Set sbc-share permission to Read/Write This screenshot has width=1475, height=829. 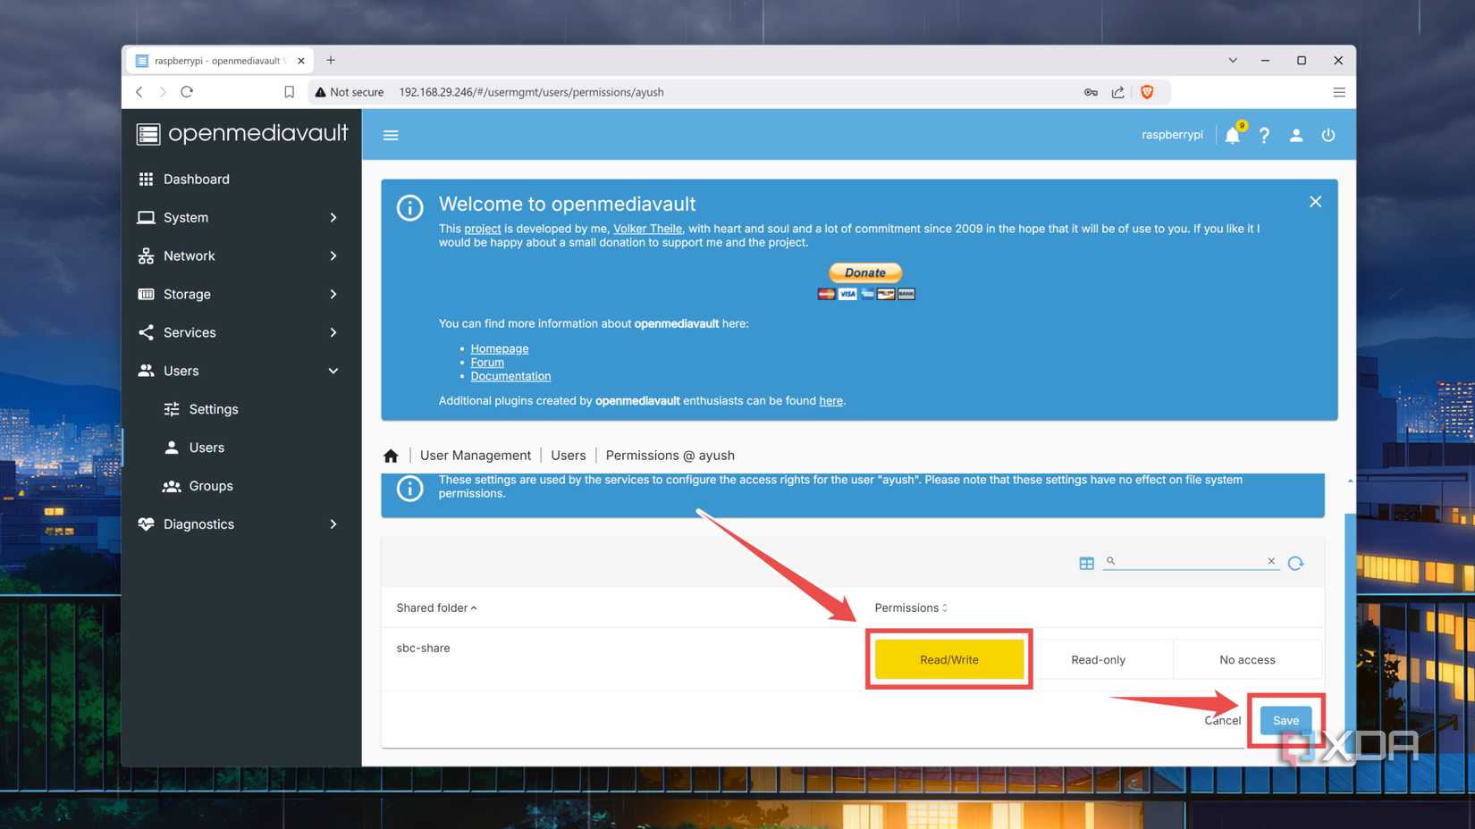pyautogui.click(x=949, y=659)
